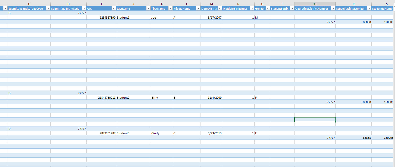The width and height of the screenshot is (395, 167).
Task: Select column I by its letter header
Action: point(101,4)
